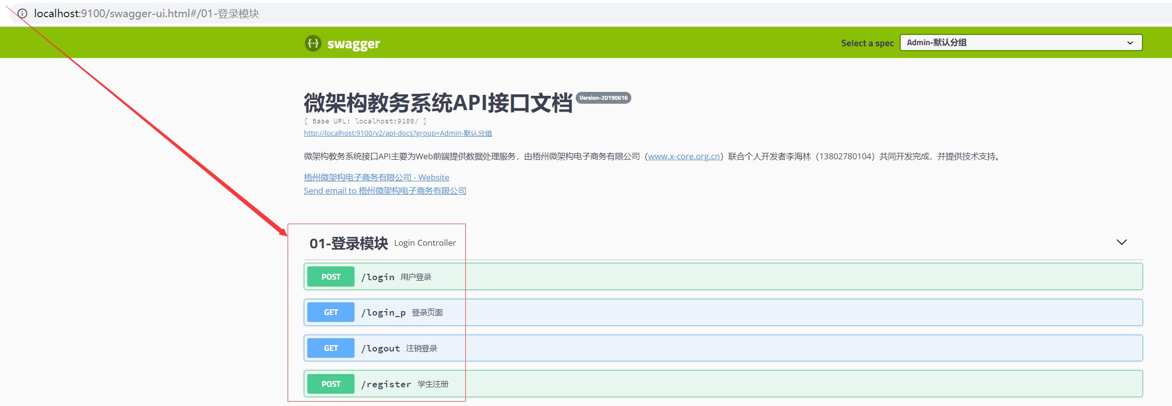1172x406 pixels.
Task: Click the 注销登录 summary text
Action: [x=422, y=348]
